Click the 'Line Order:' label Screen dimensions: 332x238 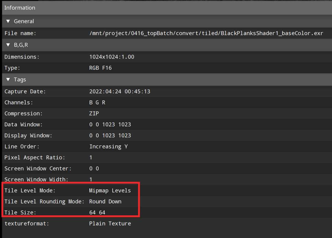[22, 146]
